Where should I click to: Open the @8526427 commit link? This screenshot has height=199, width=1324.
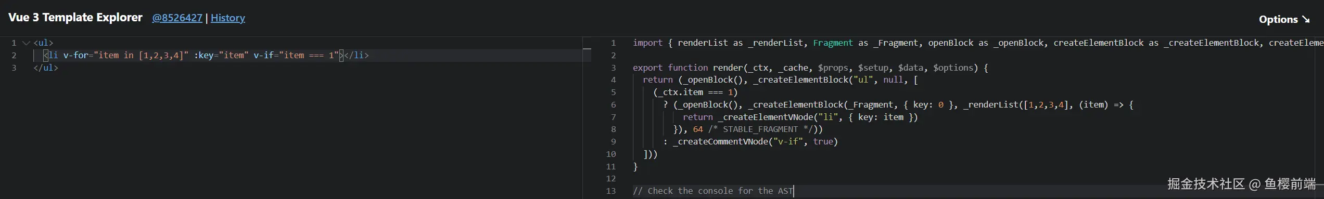coord(177,18)
